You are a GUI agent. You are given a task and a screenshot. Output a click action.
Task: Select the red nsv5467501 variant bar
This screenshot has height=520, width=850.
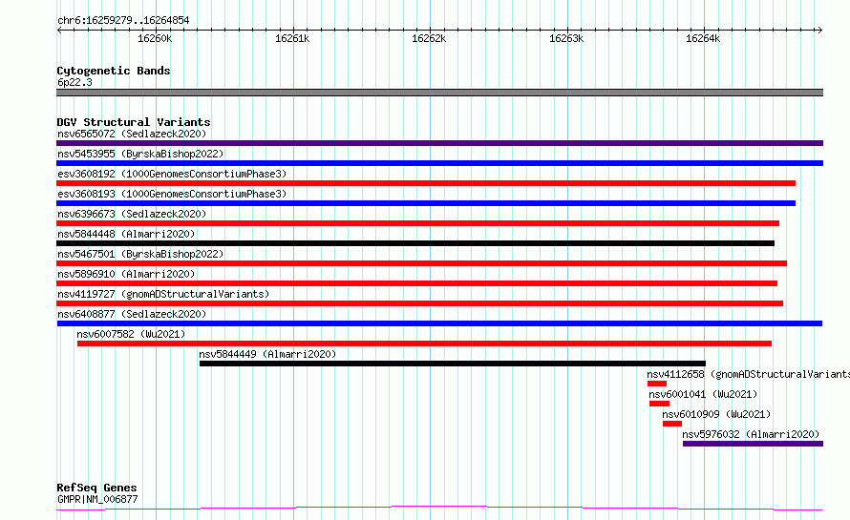[x=421, y=263]
